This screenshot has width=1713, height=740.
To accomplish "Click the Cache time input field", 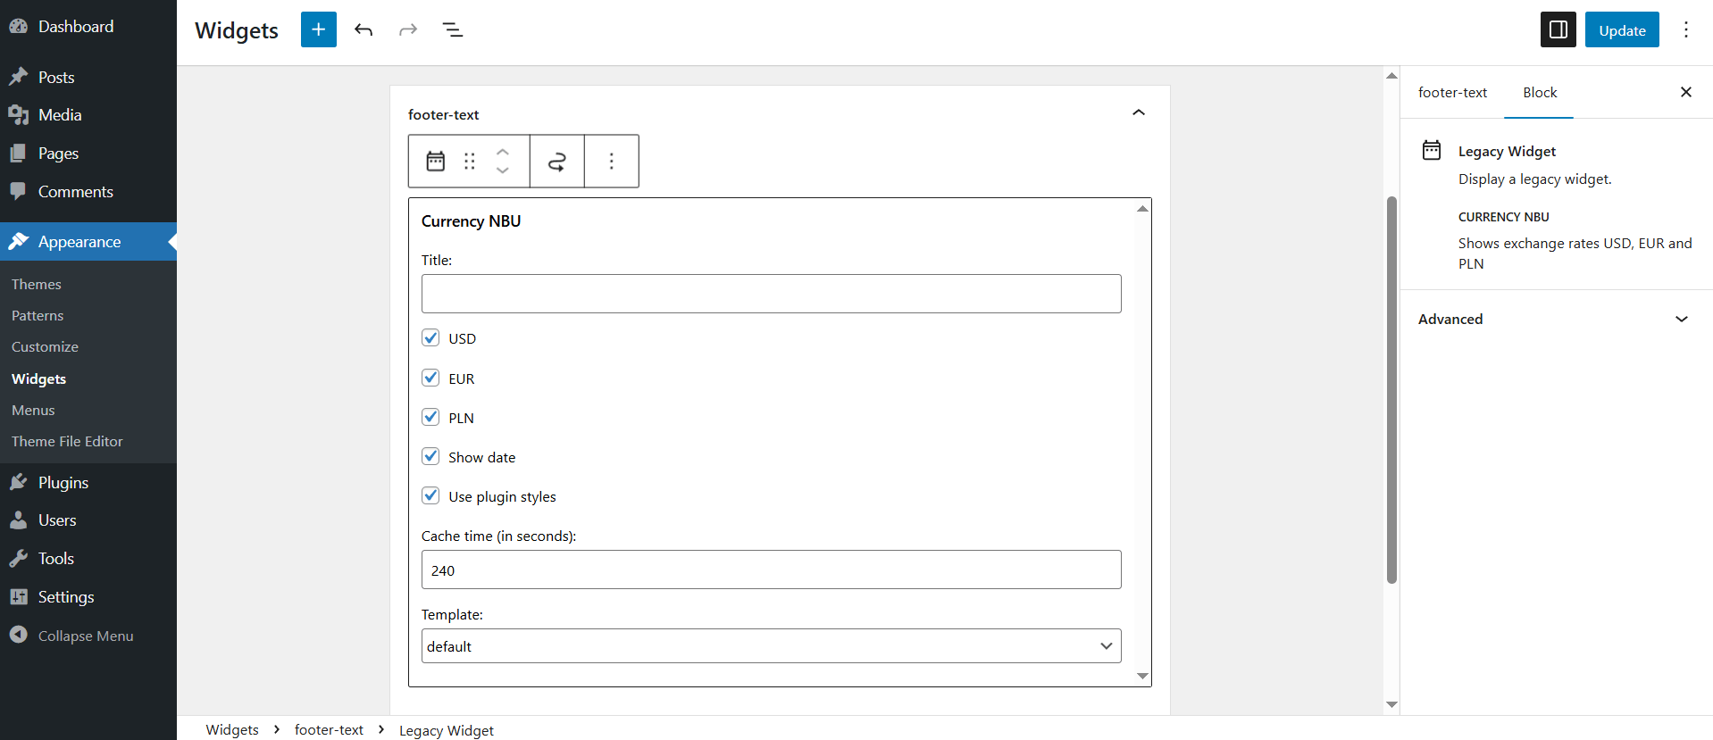I will (x=771, y=570).
